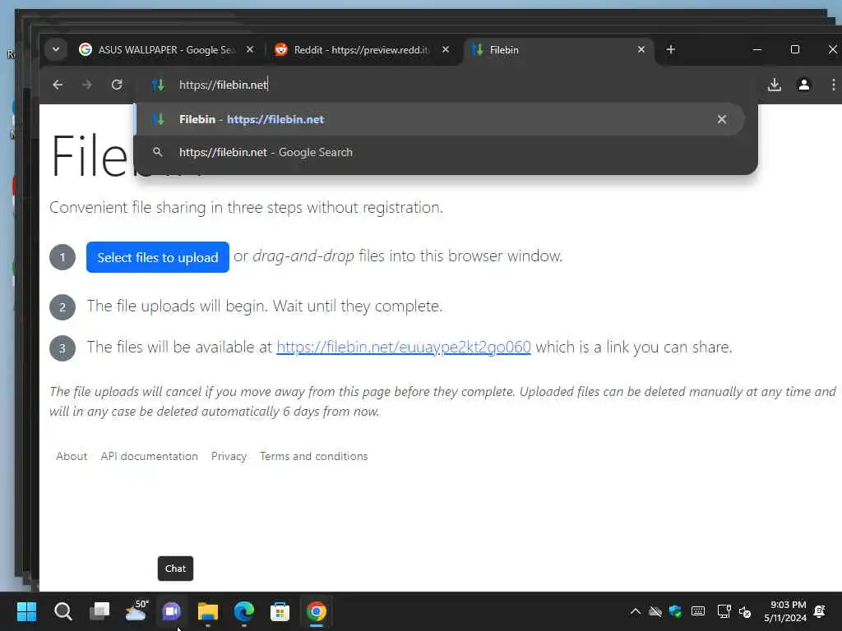Screen dimensions: 842x631
Task: Go forward with the forward arrow
Action: click(x=87, y=85)
